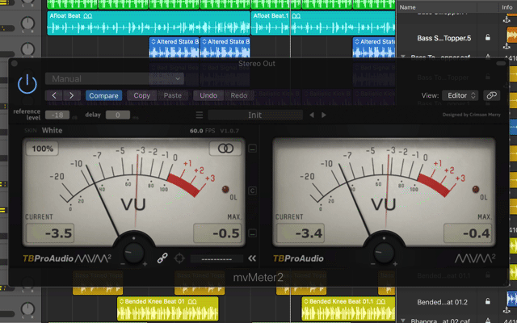Select the Bended Knee Beat 01 region
The height and width of the screenshot is (323, 517).
pyautogui.click(x=167, y=308)
